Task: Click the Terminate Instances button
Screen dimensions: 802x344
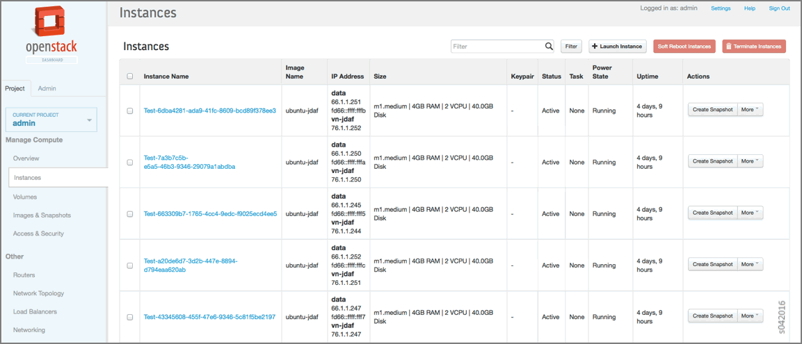Action: pyautogui.click(x=753, y=47)
